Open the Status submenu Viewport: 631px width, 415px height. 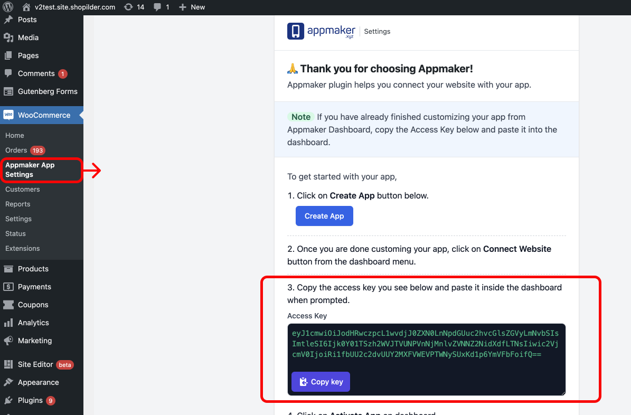point(15,233)
